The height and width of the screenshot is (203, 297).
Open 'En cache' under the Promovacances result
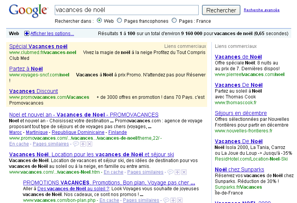click(19, 144)
